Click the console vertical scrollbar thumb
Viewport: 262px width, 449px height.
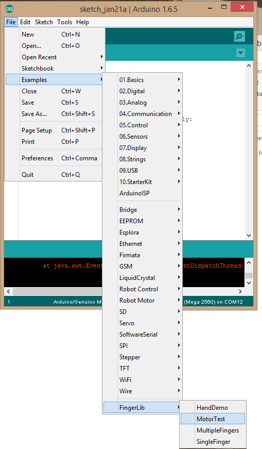249,275
